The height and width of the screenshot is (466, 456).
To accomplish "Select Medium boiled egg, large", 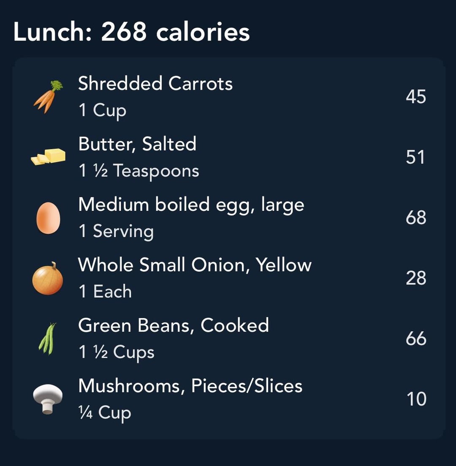I will (229, 218).
